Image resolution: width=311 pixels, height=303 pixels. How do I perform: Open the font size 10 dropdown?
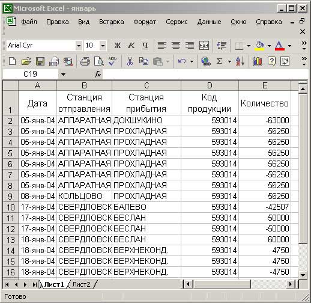click(103, 46)
